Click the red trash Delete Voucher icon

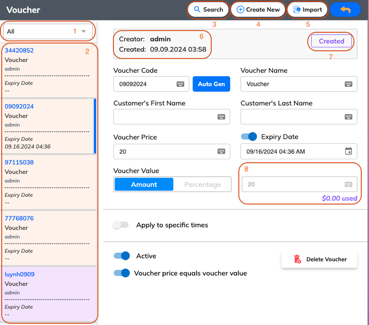297,259
